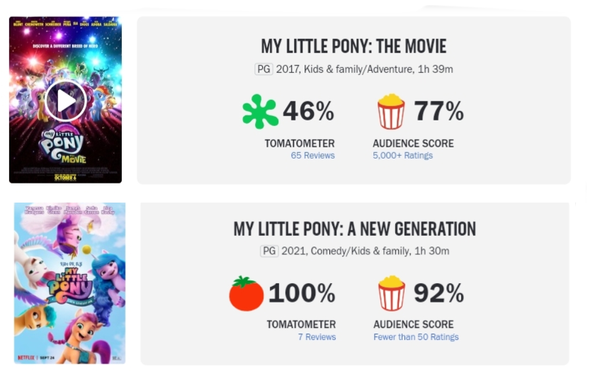Viewport: 600px width, 386px height.
Task: Click the popcorn icon beside 77%
Action: click(x=391, y=111)
